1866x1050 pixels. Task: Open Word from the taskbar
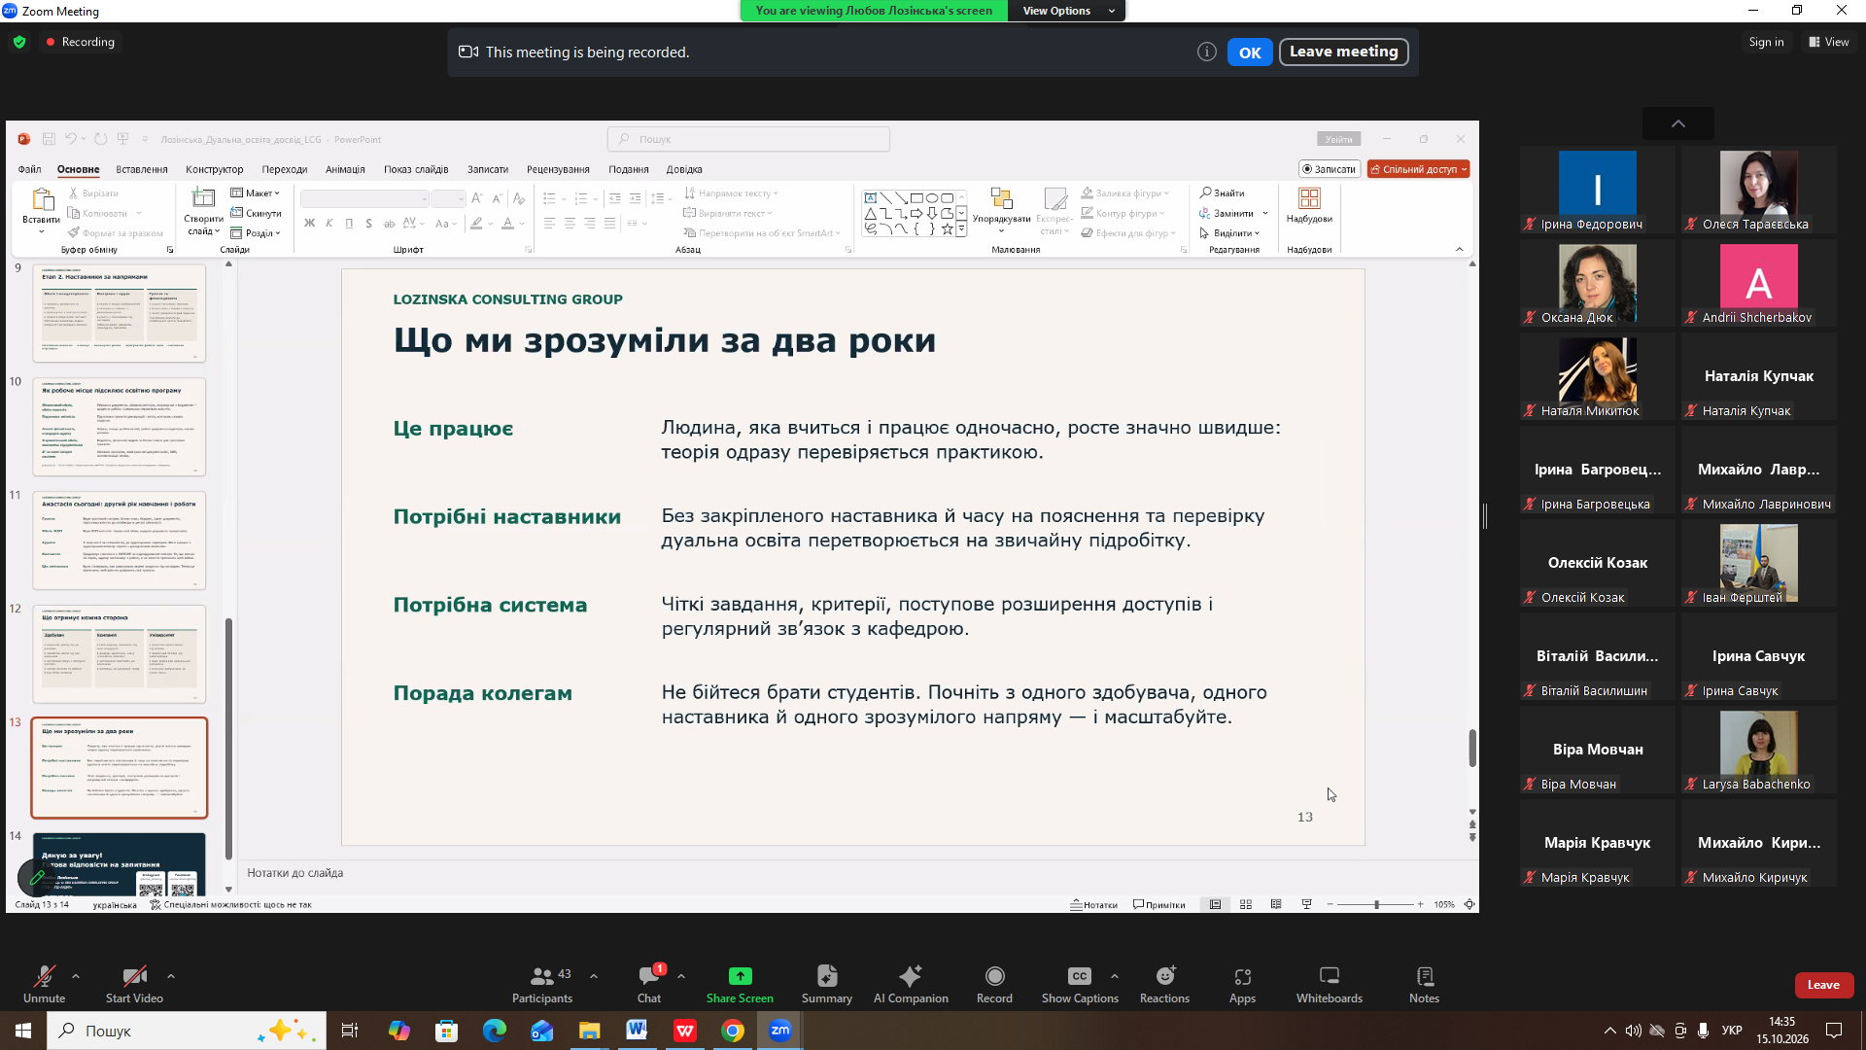(x=637, y=1031)
